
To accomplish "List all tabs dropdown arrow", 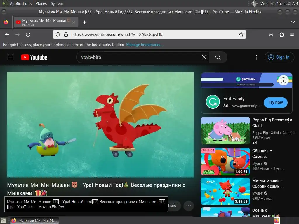I will point(293,22).
